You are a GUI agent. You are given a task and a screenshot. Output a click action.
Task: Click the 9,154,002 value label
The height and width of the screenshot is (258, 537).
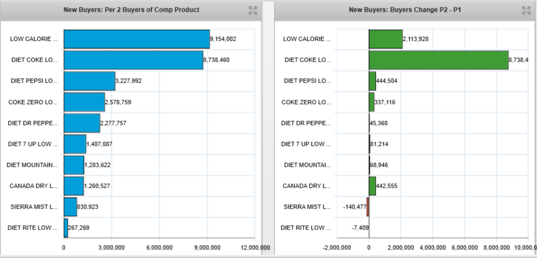pyautogui.click(x=223, y=39)
